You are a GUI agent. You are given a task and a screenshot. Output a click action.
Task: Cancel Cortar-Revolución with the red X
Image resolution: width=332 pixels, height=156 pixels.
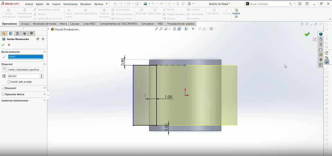click(9, 45)
